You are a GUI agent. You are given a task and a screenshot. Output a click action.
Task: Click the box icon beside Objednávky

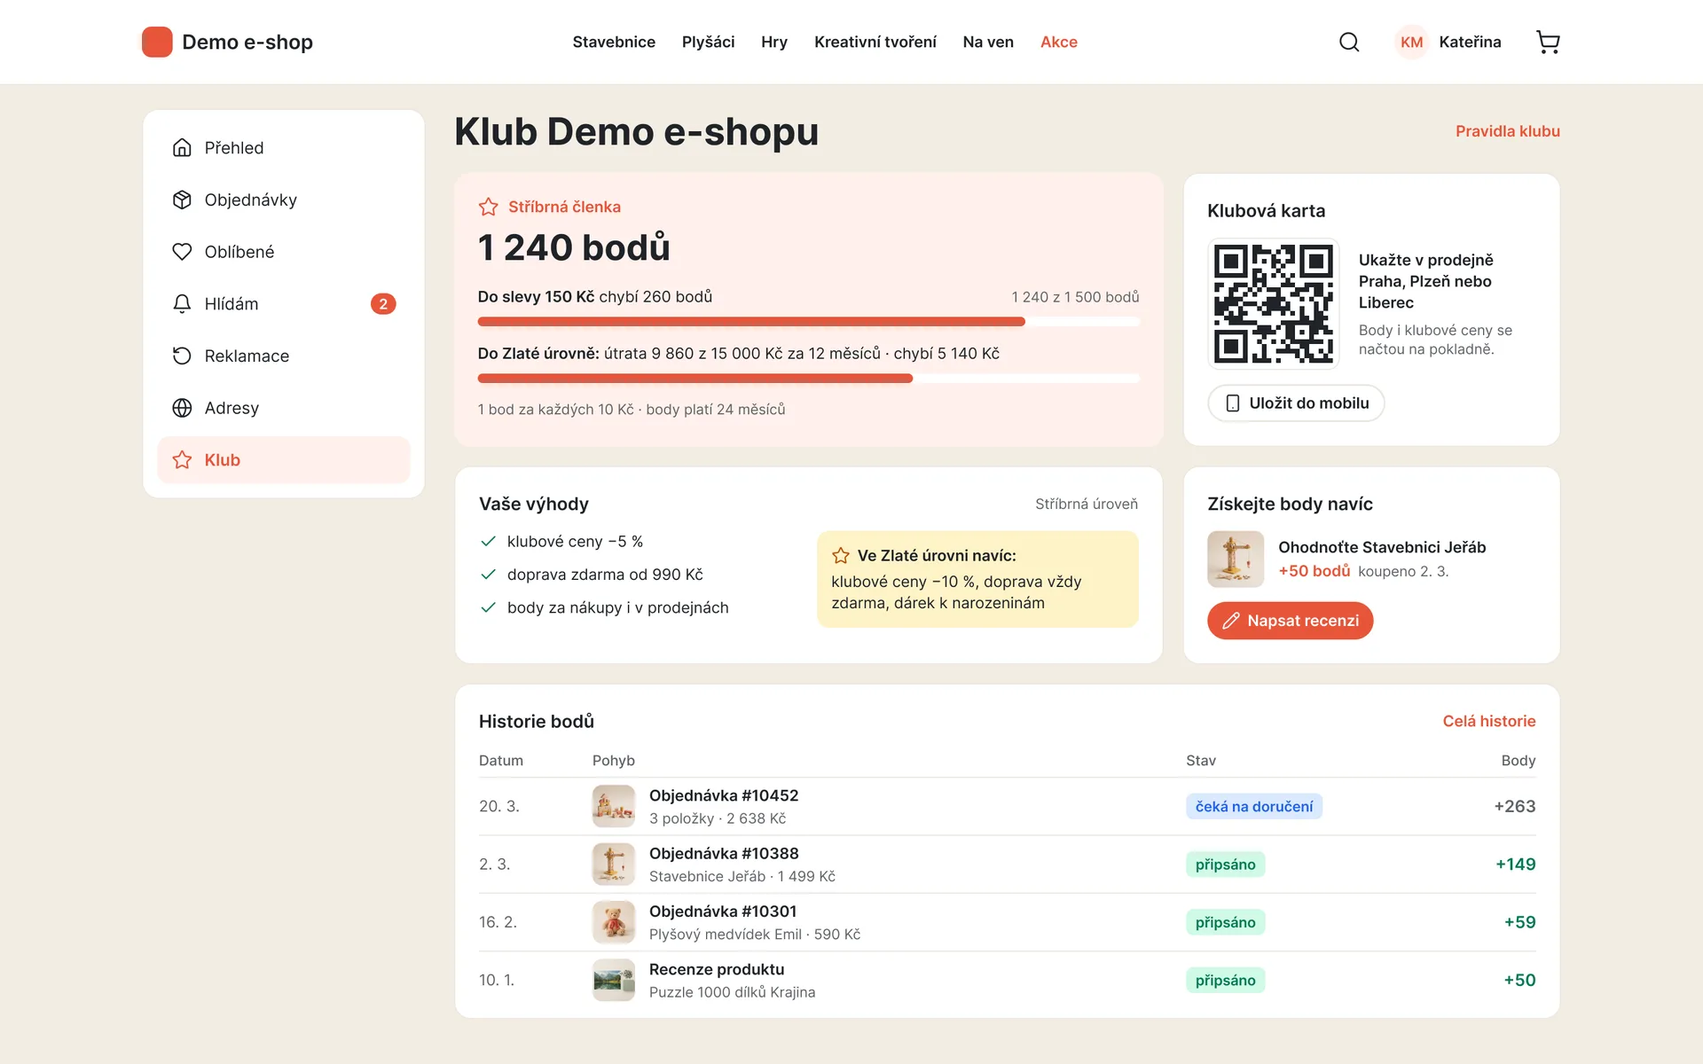182,199
